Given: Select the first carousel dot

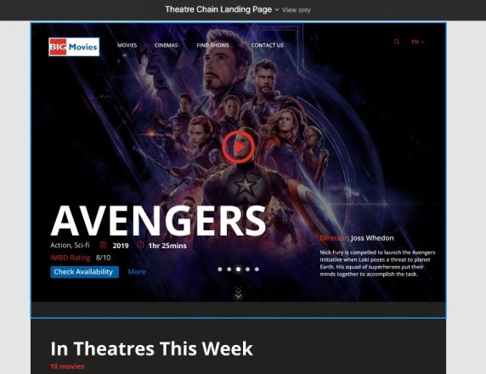Looking at the screenshot, I should tap(220, 269).
